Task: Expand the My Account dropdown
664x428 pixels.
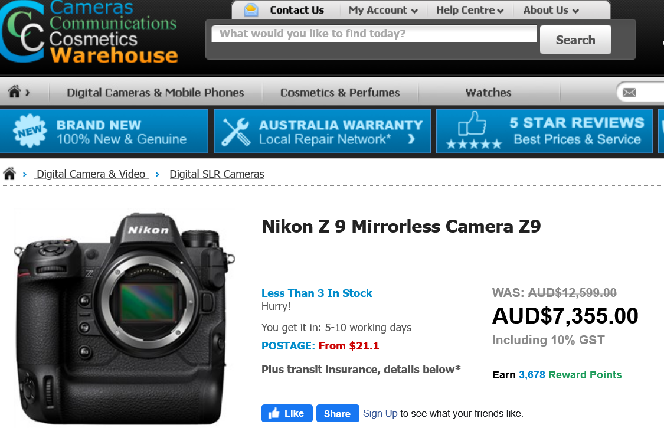Action: click(x=383, y=10)
